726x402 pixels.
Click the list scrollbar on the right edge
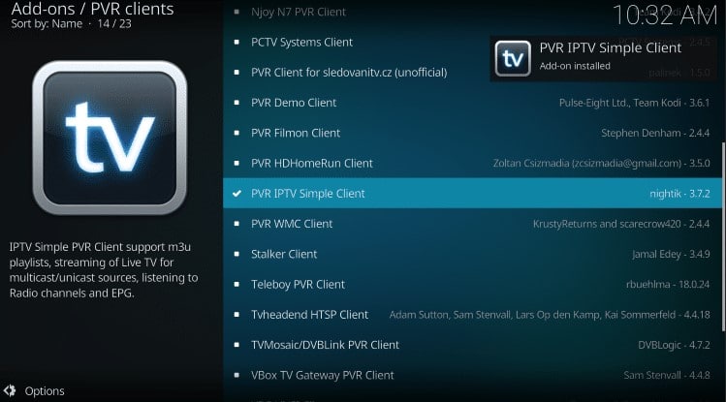tap(723, 237)
